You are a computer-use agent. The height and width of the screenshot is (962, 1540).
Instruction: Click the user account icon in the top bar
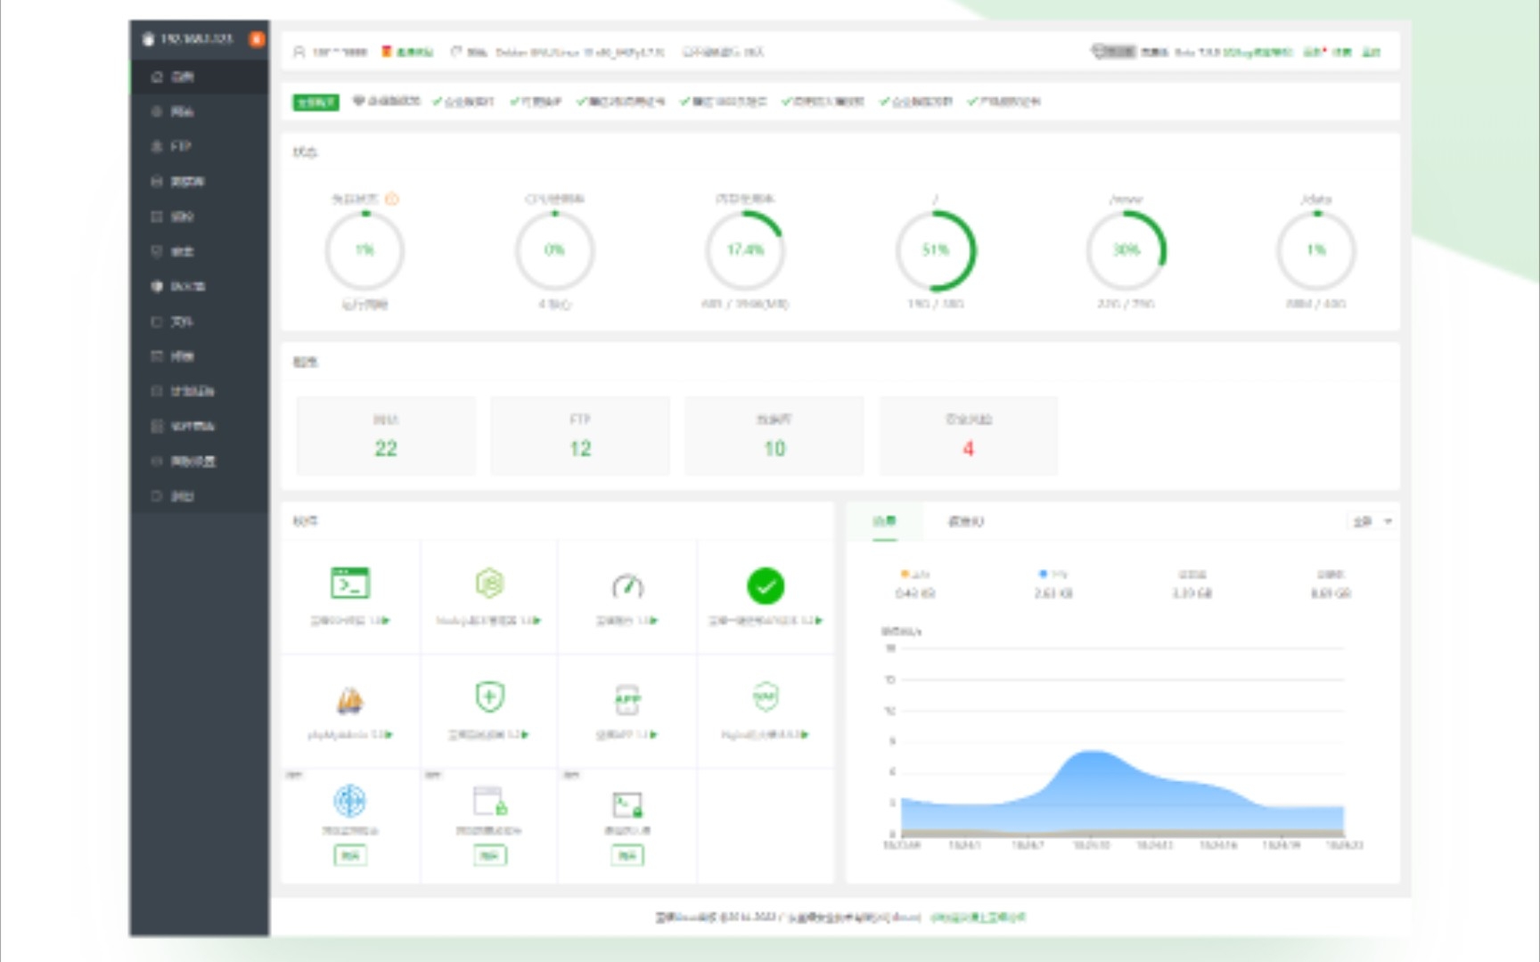point(299,52)
